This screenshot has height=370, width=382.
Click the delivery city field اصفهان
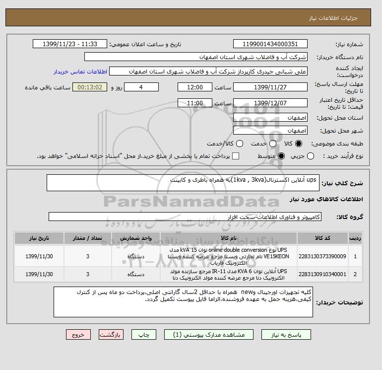coord(270,130)
